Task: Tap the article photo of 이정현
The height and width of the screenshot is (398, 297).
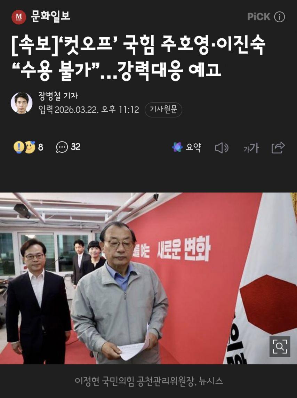Action: 148,278
